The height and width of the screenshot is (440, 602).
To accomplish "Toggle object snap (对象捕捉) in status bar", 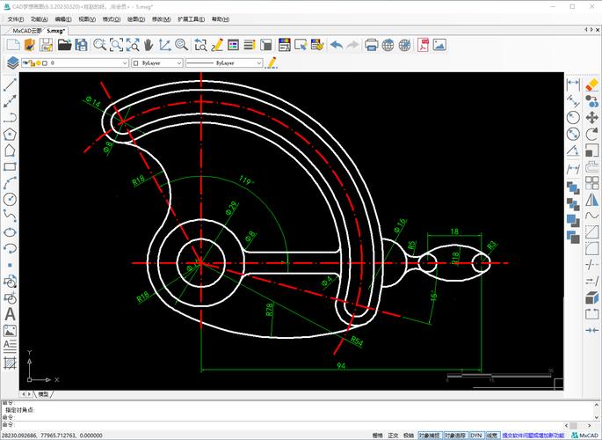I will pyautogui.click(x=430, y=436).
